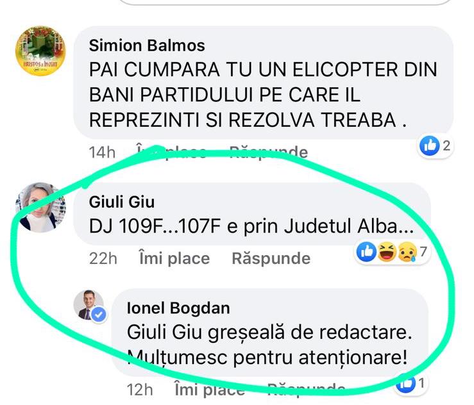474x405 pixels.
Task: View likes on Simion Balmos comment
Action: [x=435, y=146]
